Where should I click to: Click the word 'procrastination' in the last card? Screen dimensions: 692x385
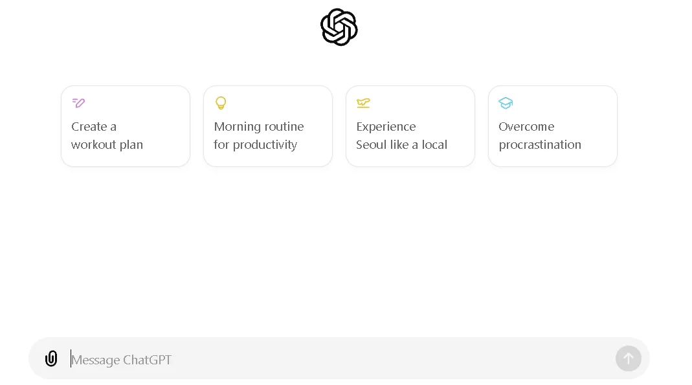(x=540, y=145)
